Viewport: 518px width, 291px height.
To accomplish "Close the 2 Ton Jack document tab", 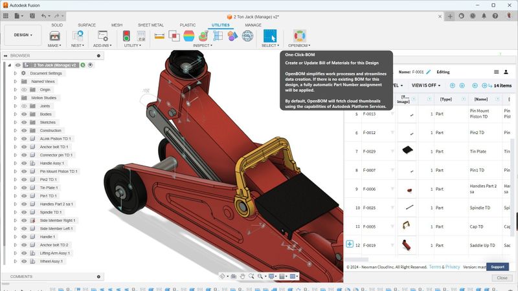I will 440,17.
